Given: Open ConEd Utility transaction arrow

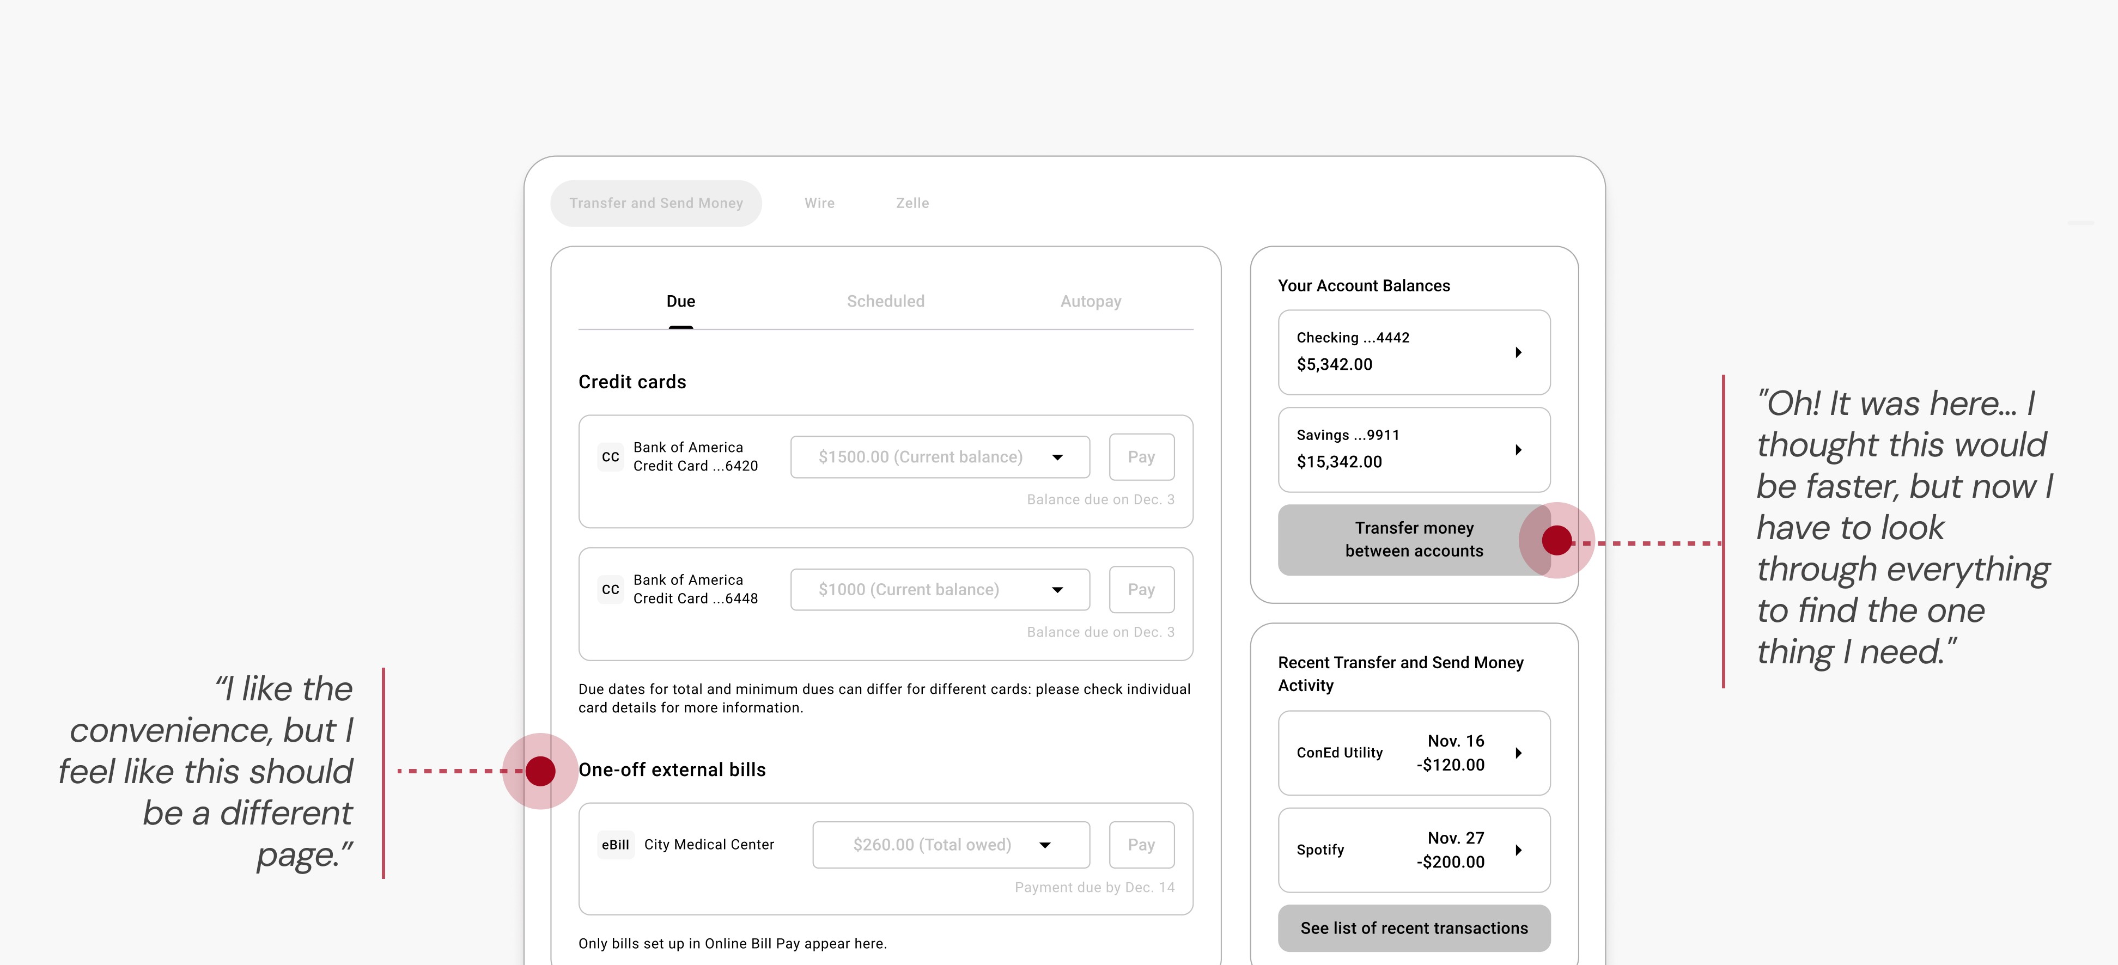Looking at the screenshot, I should point(1518,753).
